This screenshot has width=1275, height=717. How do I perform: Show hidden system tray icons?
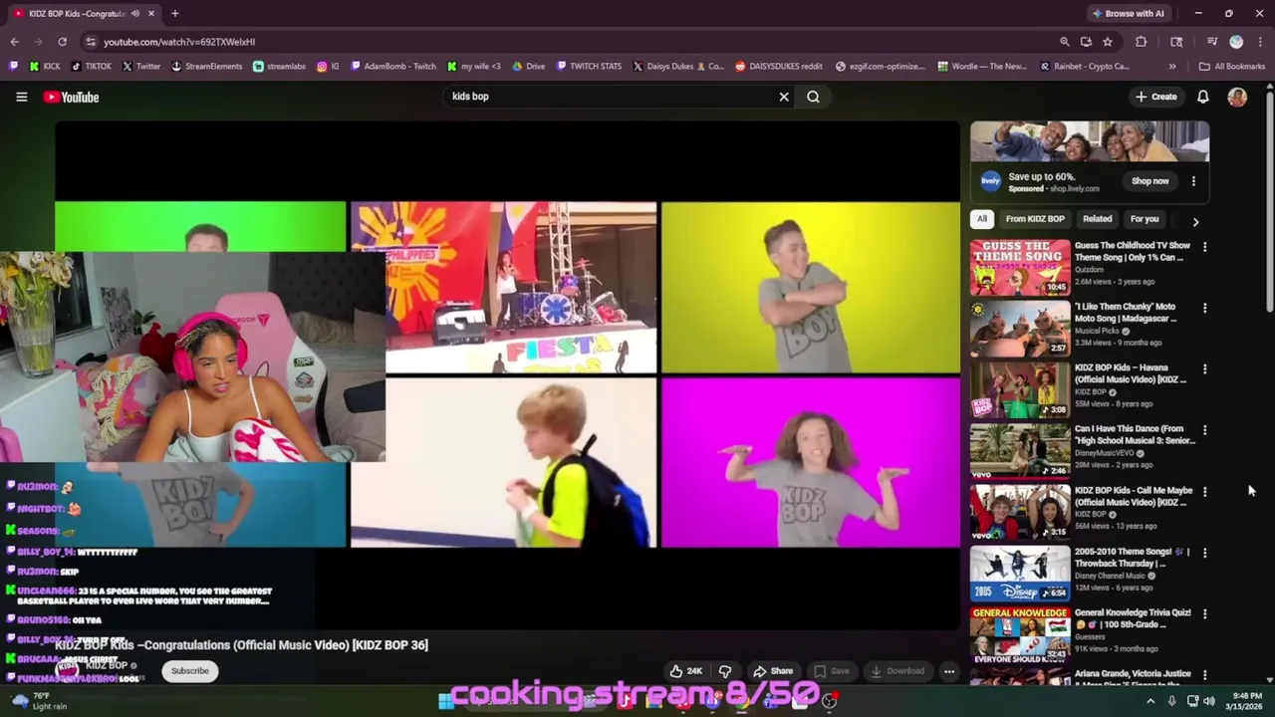(1150, 701)
